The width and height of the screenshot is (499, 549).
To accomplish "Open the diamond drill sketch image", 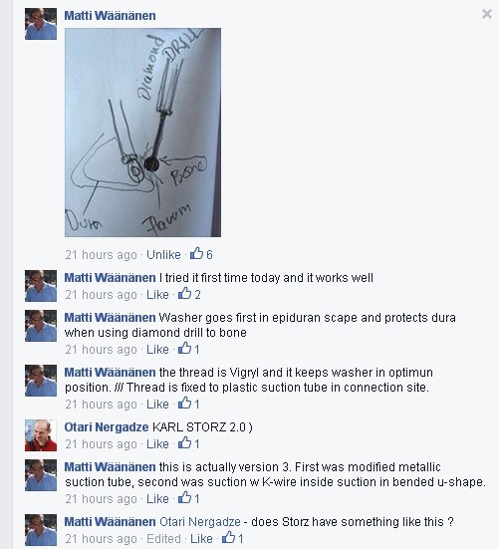I will coord(142,133).
